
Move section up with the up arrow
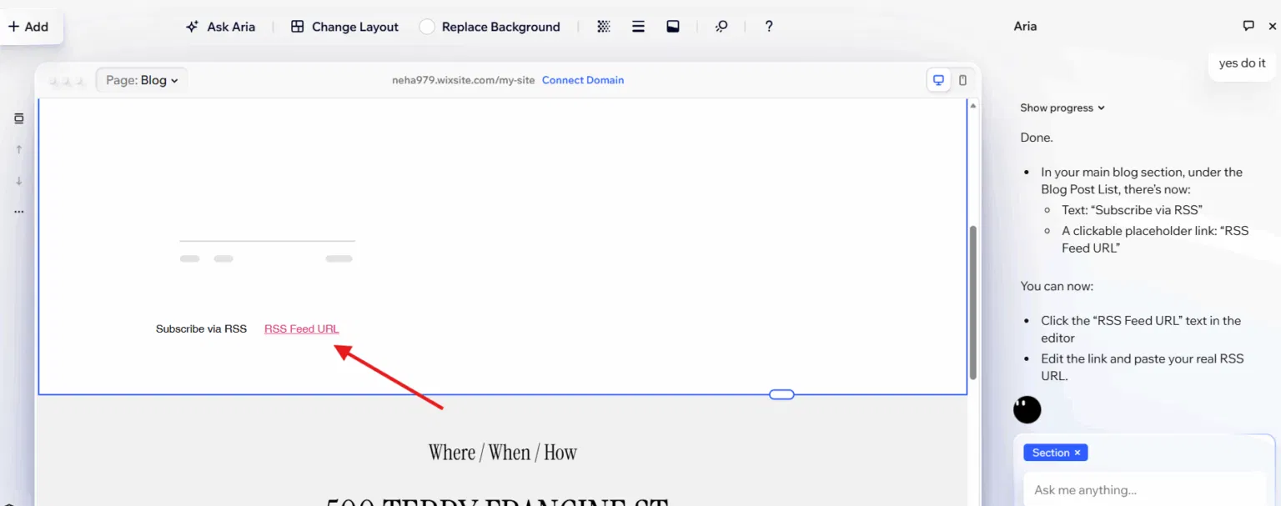(x=18, y=150)
